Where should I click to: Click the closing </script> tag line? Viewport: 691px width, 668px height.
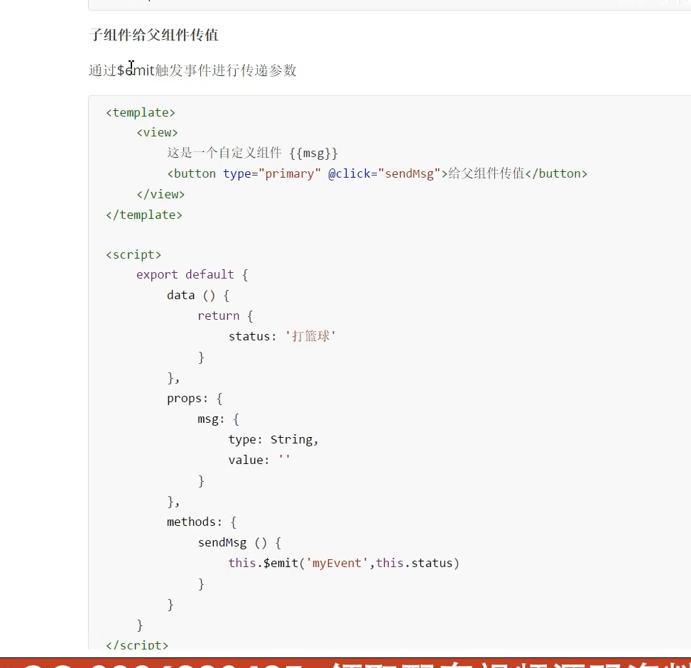coord(136,645)
